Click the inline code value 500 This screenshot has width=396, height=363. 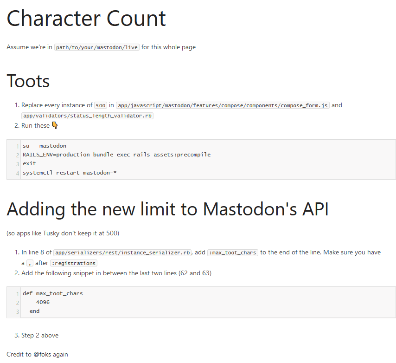(101, 105)
